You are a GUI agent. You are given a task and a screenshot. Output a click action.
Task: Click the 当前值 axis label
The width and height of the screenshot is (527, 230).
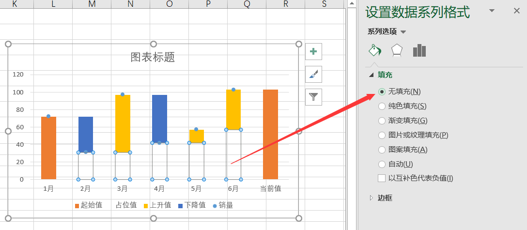pos(271,189)
